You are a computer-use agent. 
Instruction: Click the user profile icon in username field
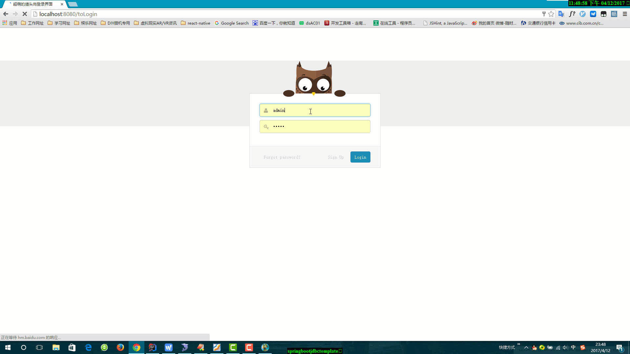point(266,110)
